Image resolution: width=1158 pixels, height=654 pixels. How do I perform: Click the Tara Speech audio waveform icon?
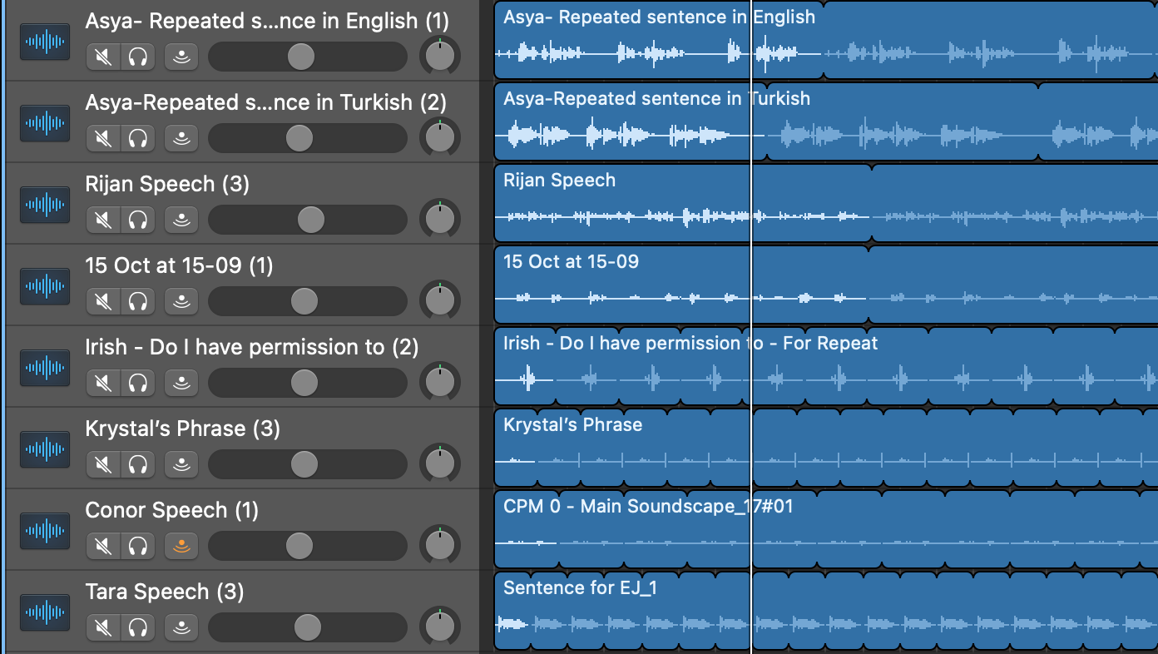[x=45, y=612]
